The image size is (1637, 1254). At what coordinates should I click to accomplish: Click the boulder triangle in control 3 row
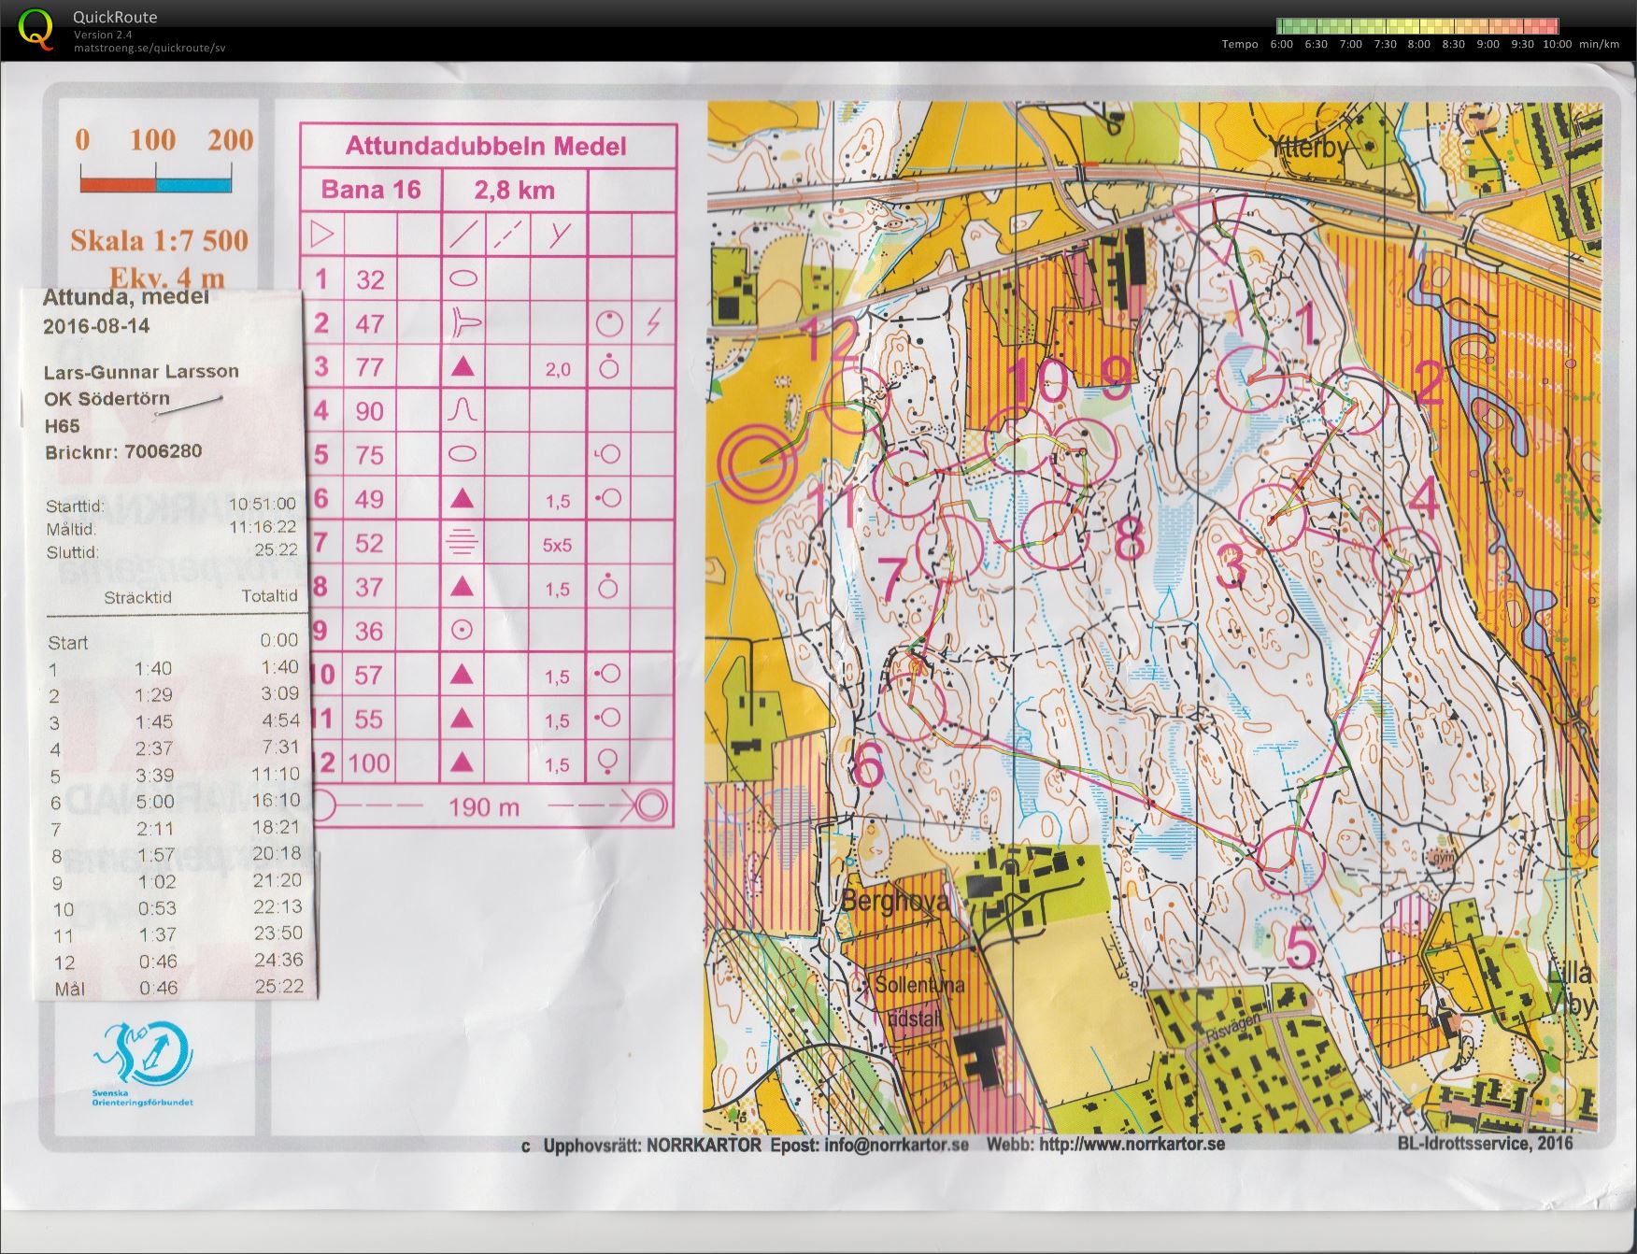[463, 366]
